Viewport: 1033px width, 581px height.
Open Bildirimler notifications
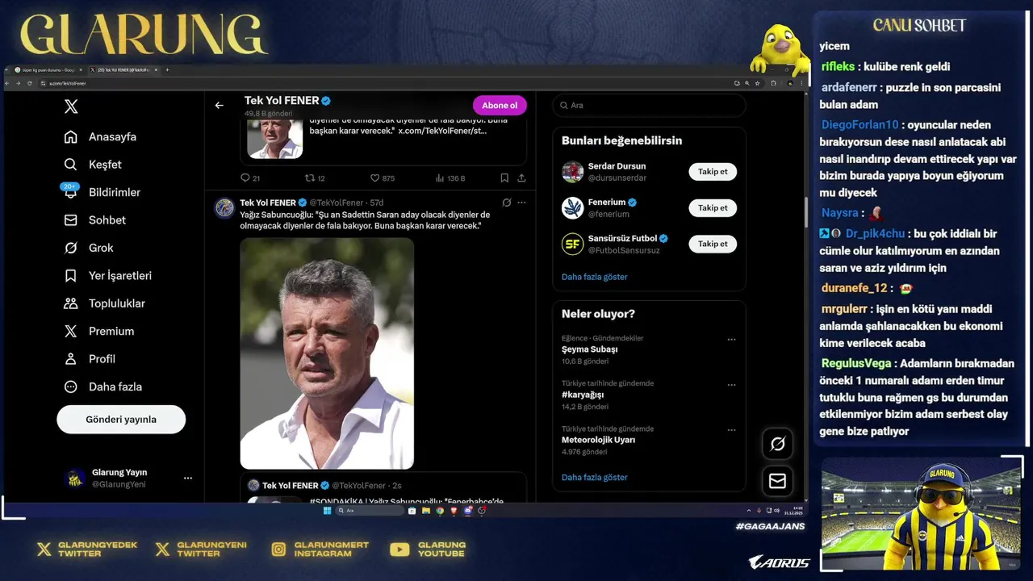click(x=102, y=192)
